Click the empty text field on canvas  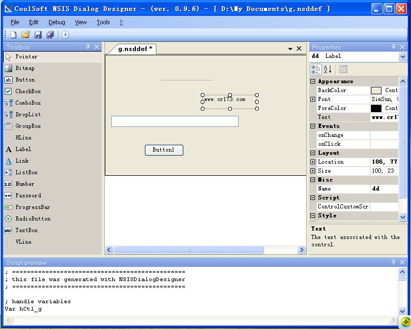click(174, 122)
